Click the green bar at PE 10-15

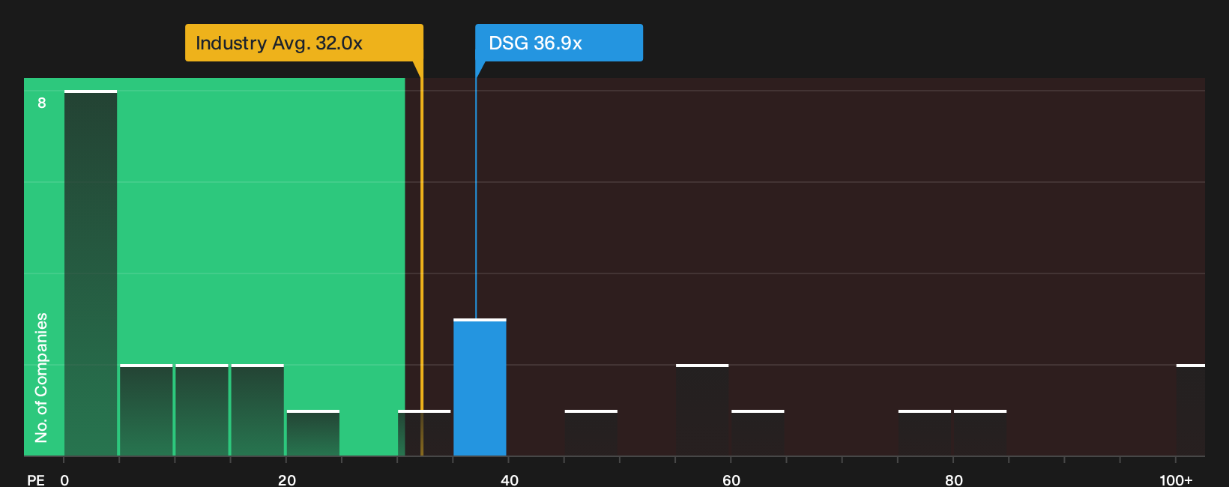[202, 410]
